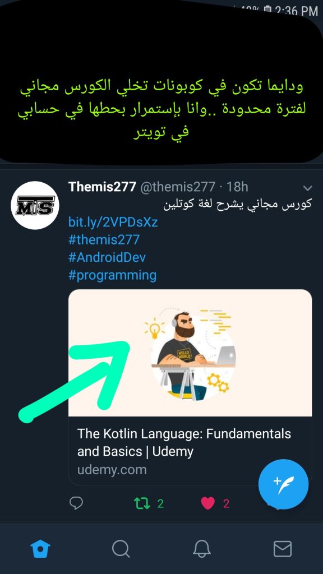Image resolution: width=323 pixels, height=574 pixels.
Task: Open the #programming hashtag
Action: coord(112,275)
